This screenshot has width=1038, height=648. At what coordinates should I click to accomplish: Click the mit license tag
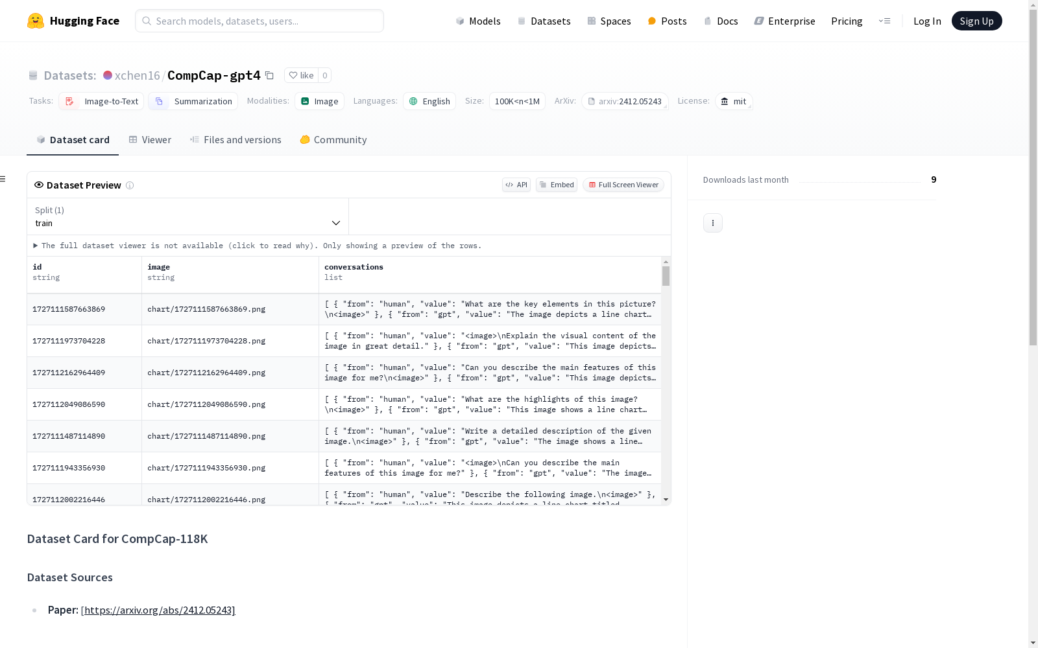click(734, 101)
